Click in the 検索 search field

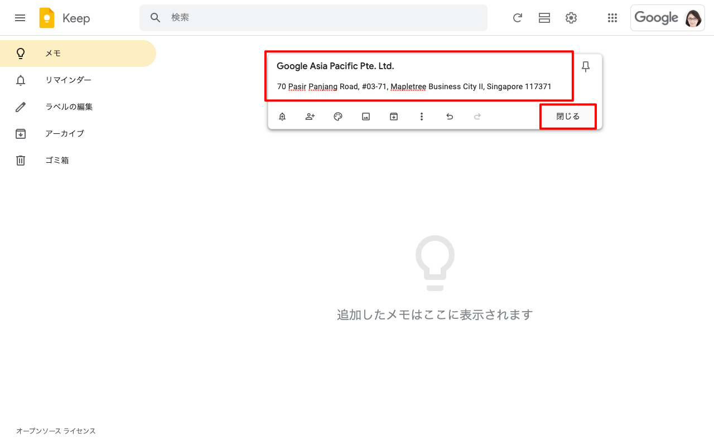[324, 18]
